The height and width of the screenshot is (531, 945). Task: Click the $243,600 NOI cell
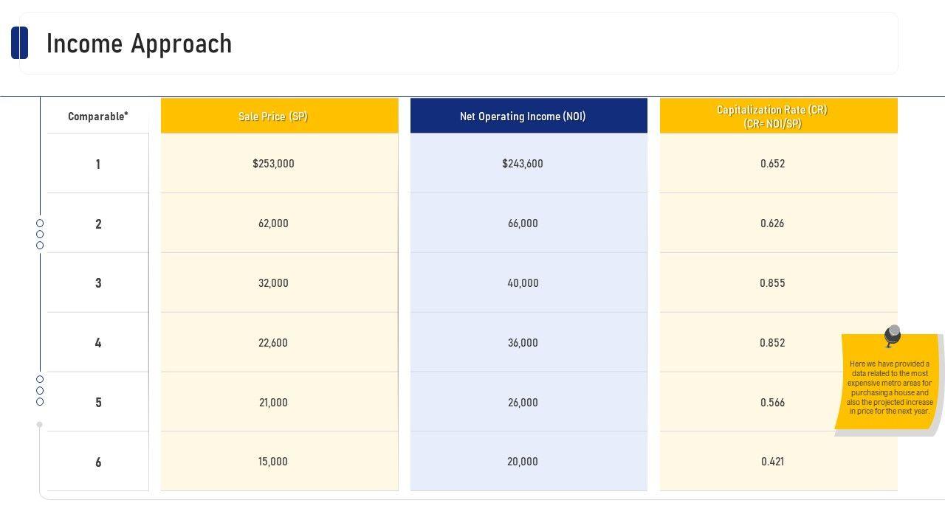click(x=523, y=164)
